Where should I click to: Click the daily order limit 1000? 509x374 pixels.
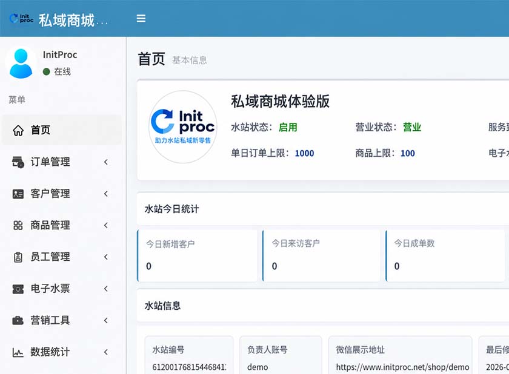point(304,153)
